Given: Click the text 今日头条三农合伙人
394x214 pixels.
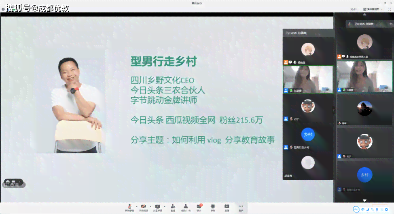Looking at the screenshot, I should 168,90.
